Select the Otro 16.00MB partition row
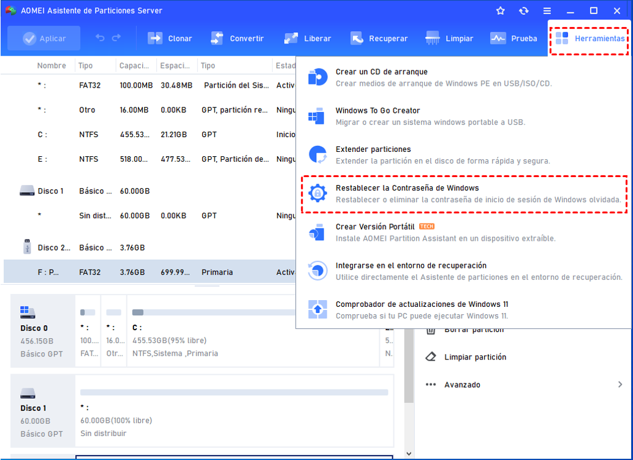633x460 pixels. [x=150, y=110]
